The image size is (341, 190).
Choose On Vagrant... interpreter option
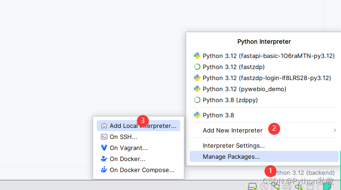pos(138,148)
